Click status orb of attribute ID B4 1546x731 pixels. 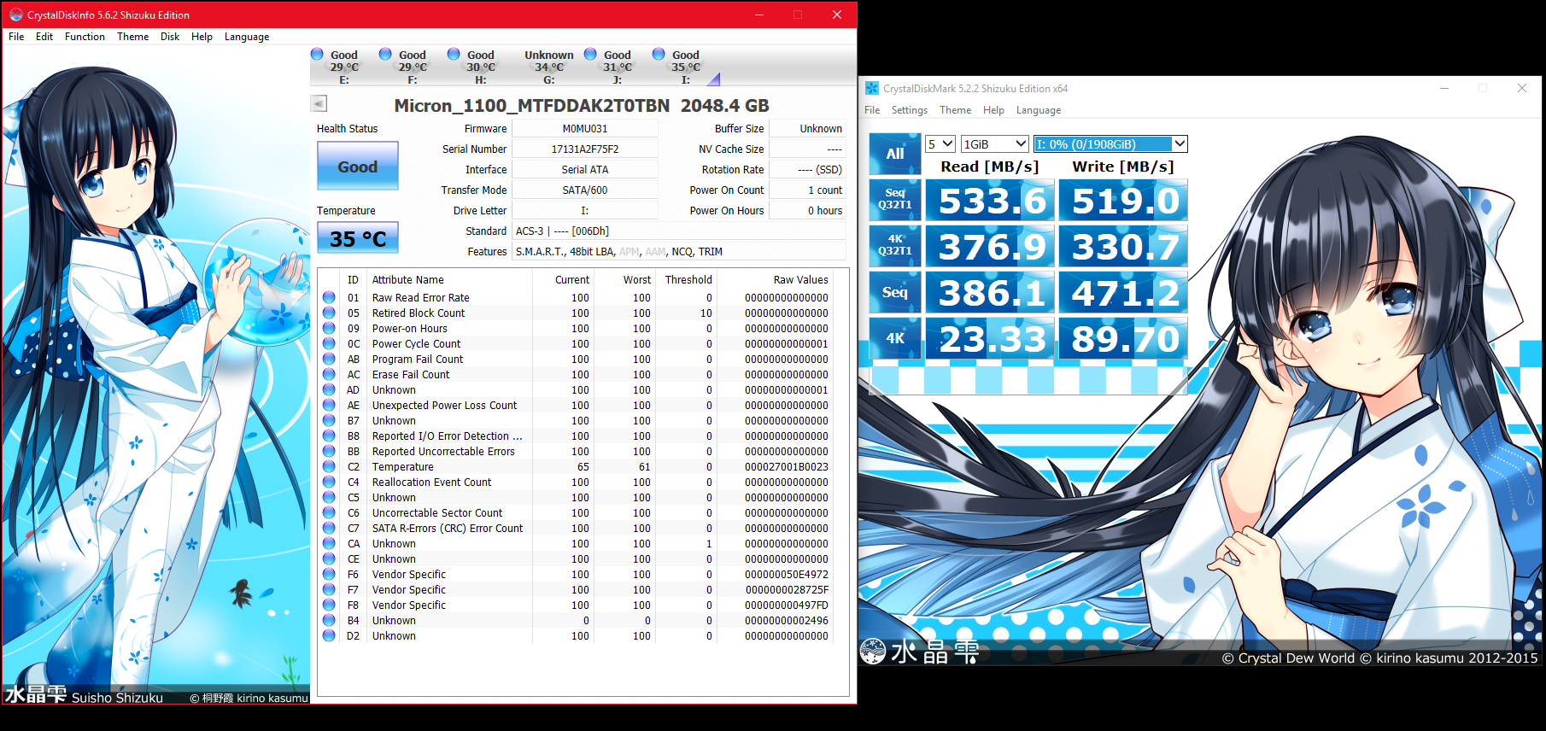point(329,620)
